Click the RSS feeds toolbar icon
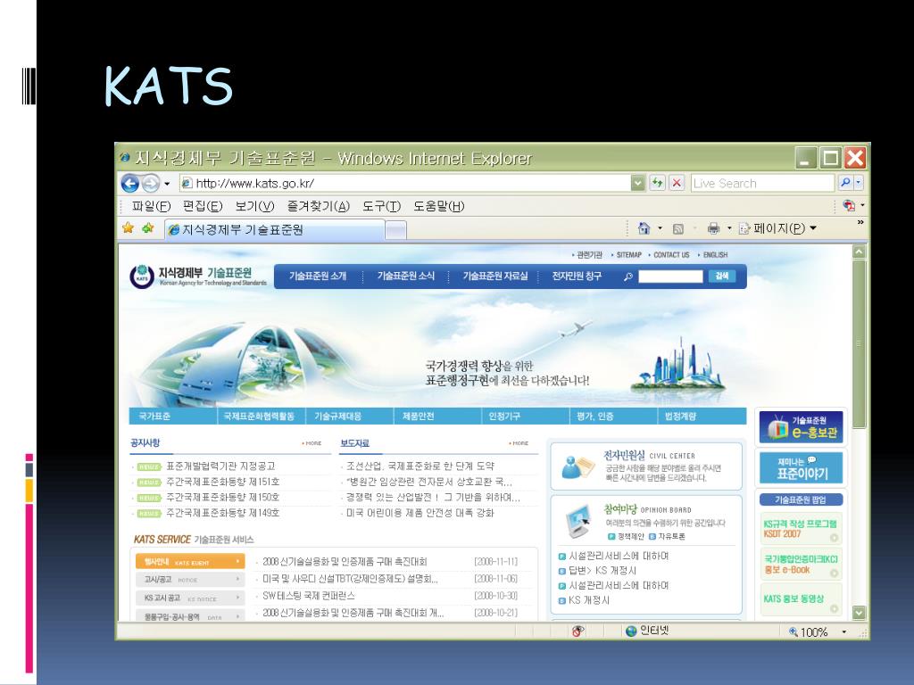Screen dimensions: 914x685 (678, 229)
